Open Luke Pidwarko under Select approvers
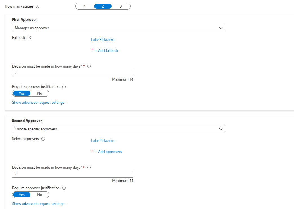The height and width of the screenshot is (209, 294). pyautogui.click(x=103, y=141)
